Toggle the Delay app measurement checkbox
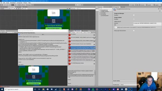 click(134, 31)
